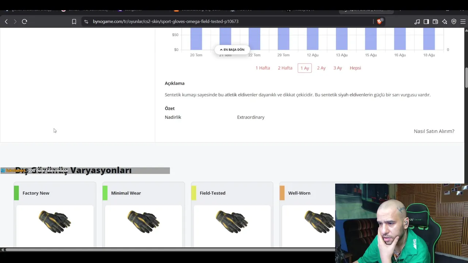The image size is (468, 263).
Task: Select the 3 Ay chart range
Action: click(x=337, y=68)
